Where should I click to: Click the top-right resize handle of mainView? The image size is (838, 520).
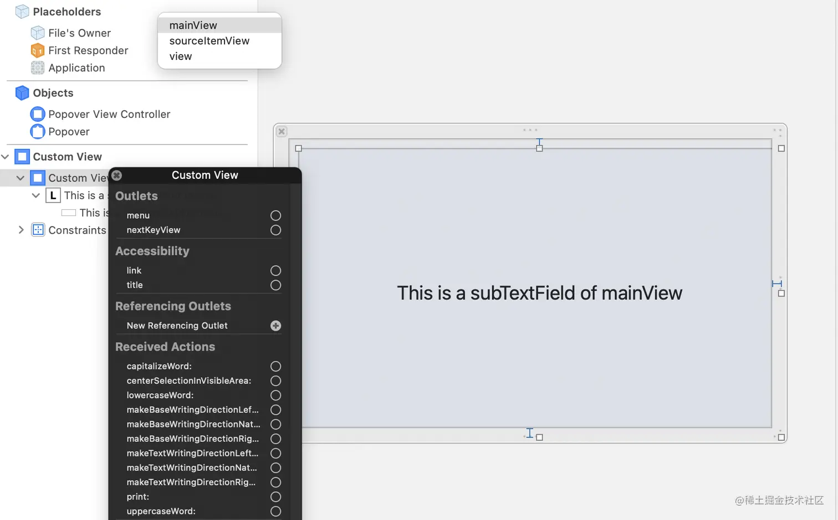[x=781, y=148]
